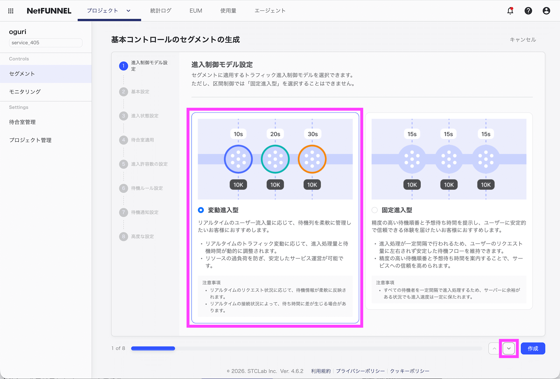Open notifications via the bell icon
The width and height of the screenshot is (560, 379).
click(x=510, y=11)
